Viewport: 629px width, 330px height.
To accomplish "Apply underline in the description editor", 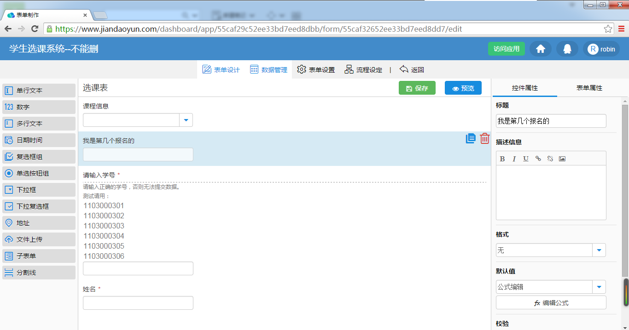I will (526, 159).
